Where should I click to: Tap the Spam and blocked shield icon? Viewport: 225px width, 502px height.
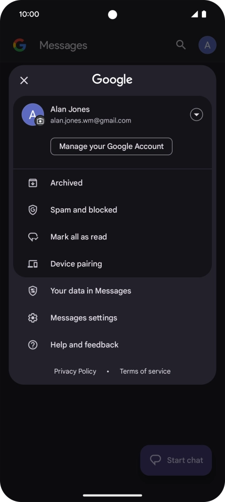coord(33,210)
